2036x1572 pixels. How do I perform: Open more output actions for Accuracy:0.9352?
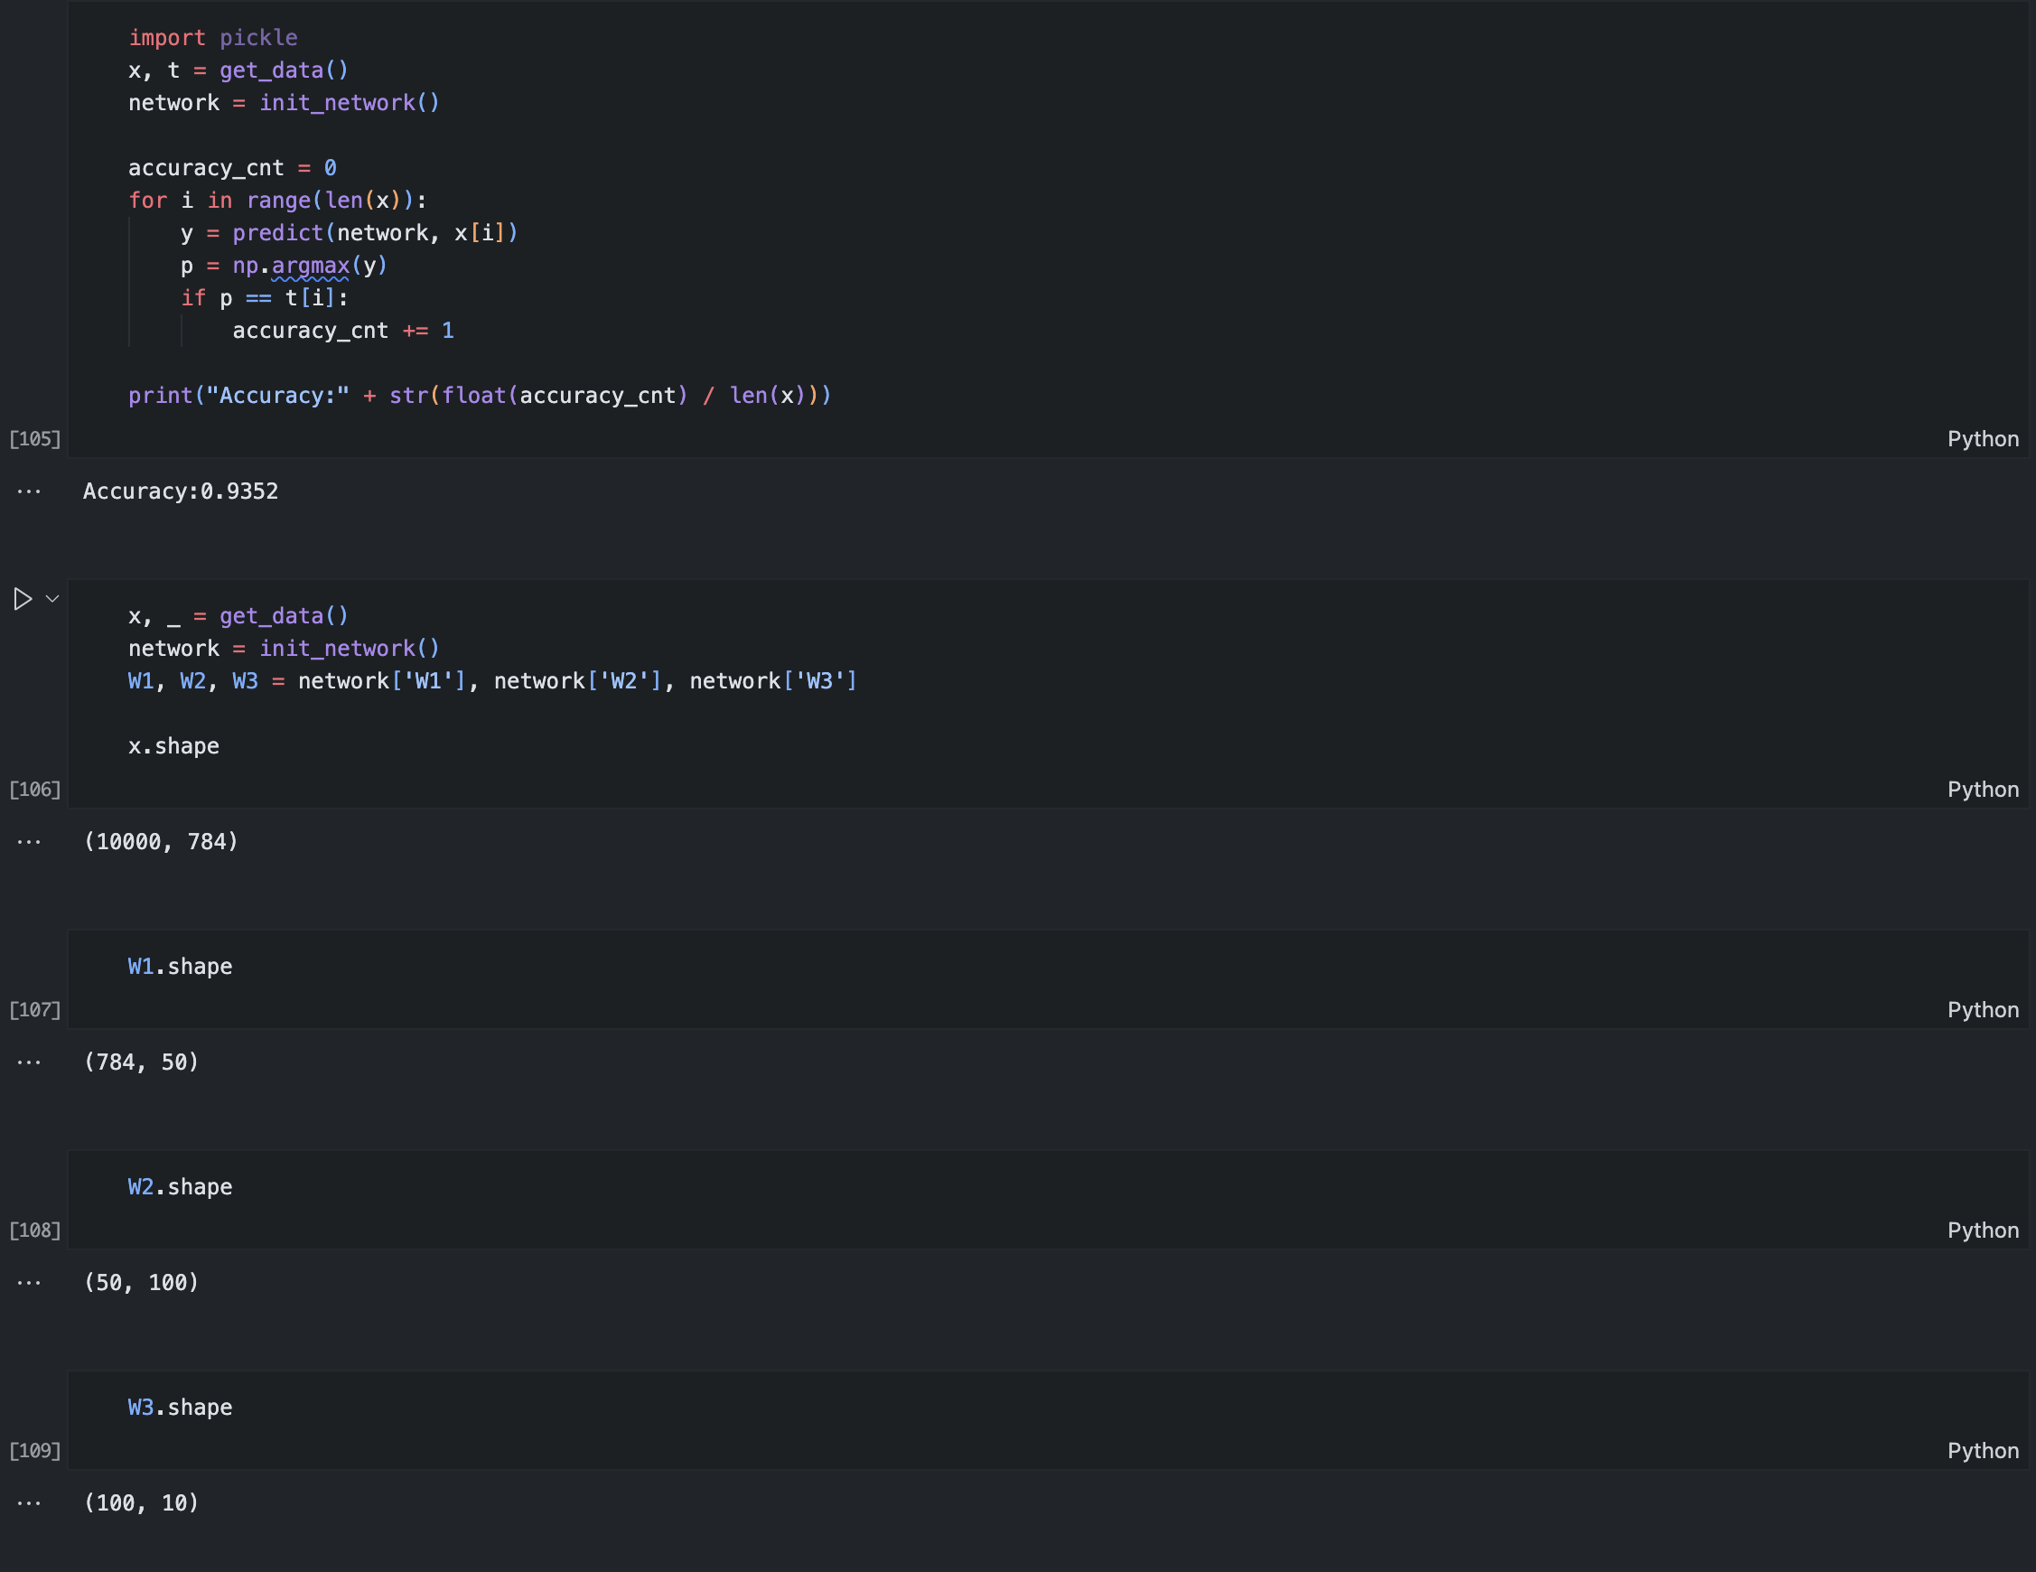29,491
